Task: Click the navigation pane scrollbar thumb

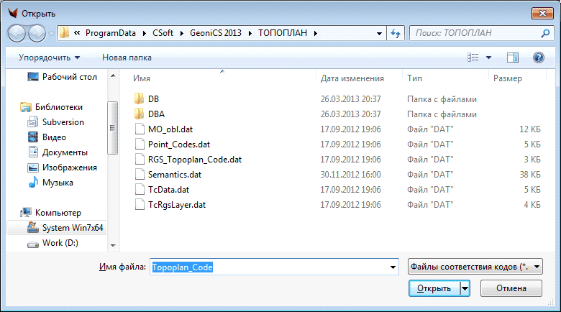Action: click(x=113, y=128)
